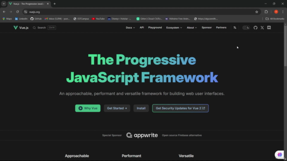Image resolution: width=287 pixels, height=161 pixels.
Task: Open the language translation menu icon
Action: click(235, 28)
